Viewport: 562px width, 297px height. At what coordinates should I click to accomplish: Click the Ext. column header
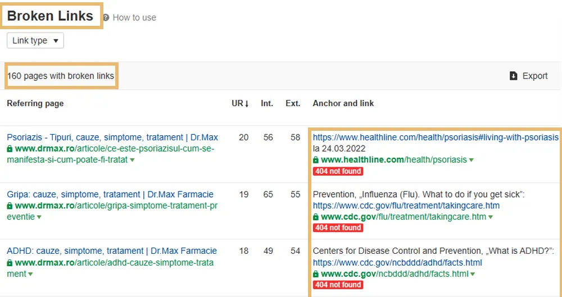pyautogui.click(x=293, y=103)
